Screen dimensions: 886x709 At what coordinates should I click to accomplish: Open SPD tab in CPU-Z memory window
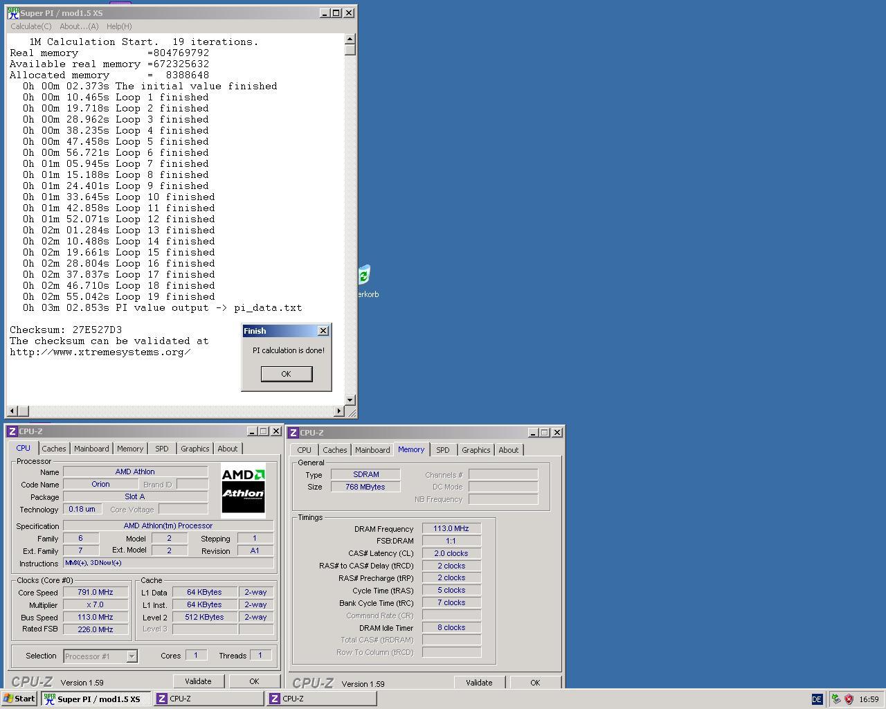pos(443,450)
